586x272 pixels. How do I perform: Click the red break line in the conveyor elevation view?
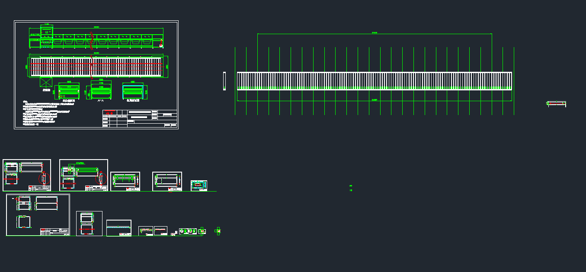coord(92,40)
